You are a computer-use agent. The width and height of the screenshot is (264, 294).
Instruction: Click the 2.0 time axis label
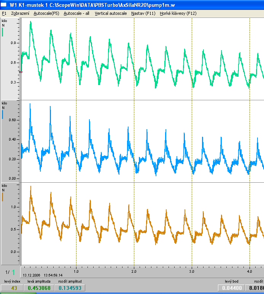[134, 271]
